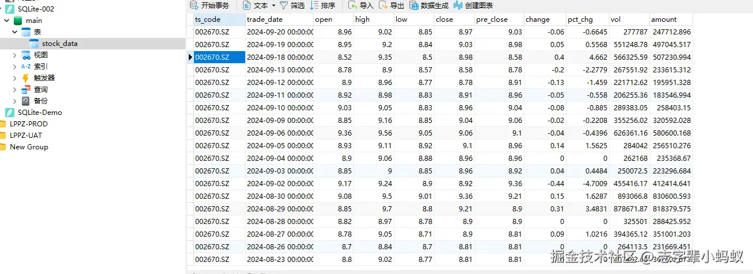Click the low column header
This screenshot has width=753, height=274.
pyautogui.click(x=414, y=20)
